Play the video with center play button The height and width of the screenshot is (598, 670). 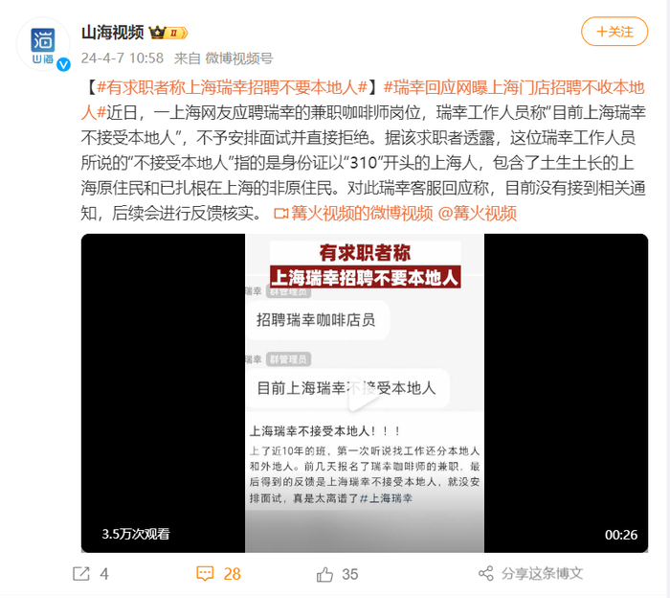[x=364, y=394]
